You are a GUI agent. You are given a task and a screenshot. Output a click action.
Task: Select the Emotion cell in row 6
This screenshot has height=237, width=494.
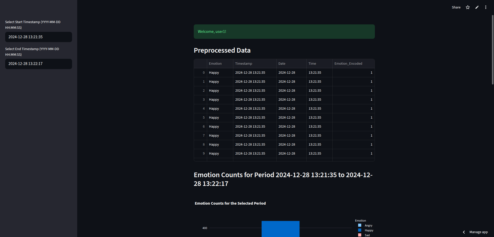(220, 127)
